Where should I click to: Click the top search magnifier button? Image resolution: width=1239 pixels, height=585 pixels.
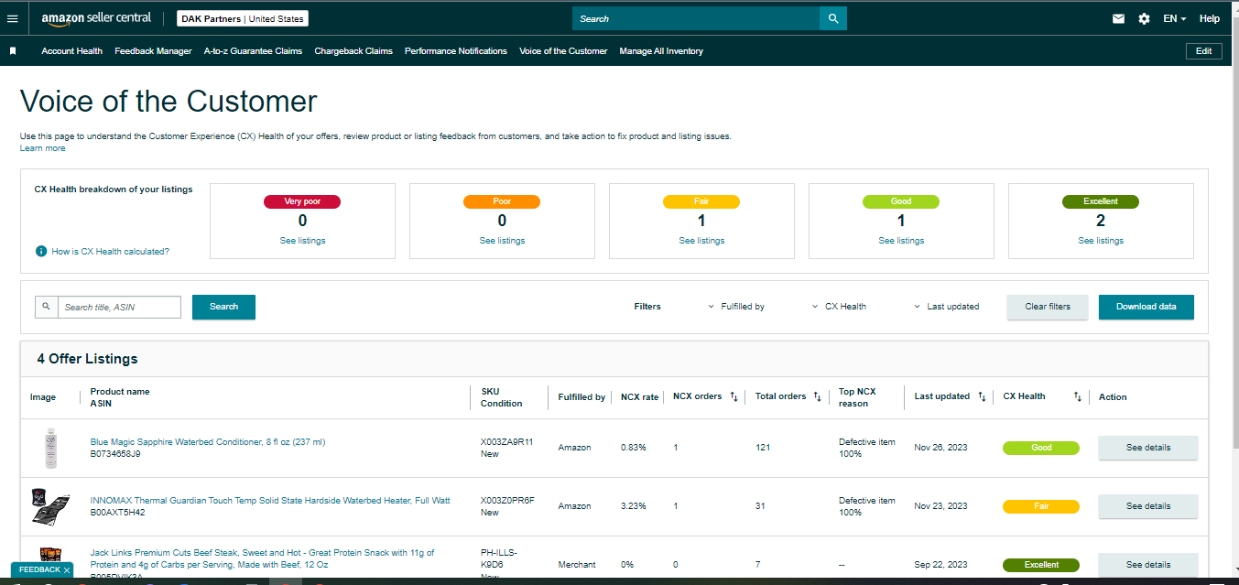[x=833, y=18]
